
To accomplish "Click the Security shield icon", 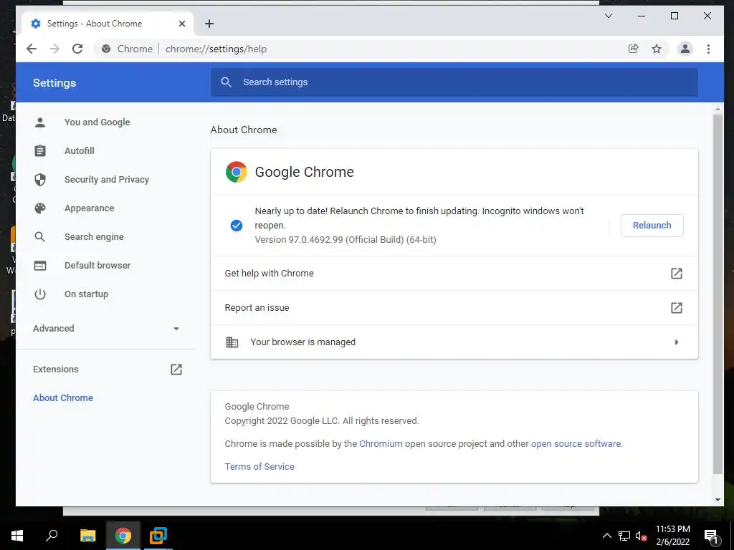I will click(x=40, y=180).
